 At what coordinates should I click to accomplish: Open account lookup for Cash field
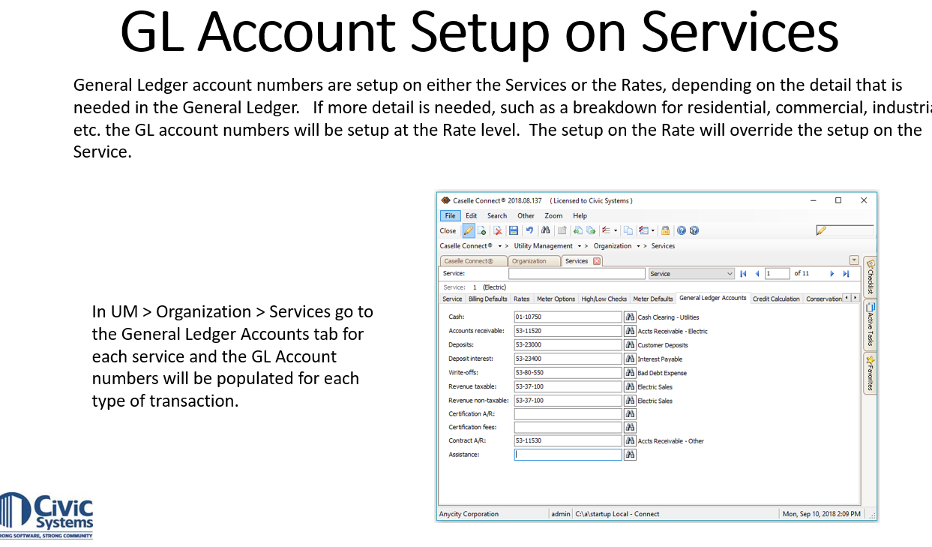[x=630, y=317]
